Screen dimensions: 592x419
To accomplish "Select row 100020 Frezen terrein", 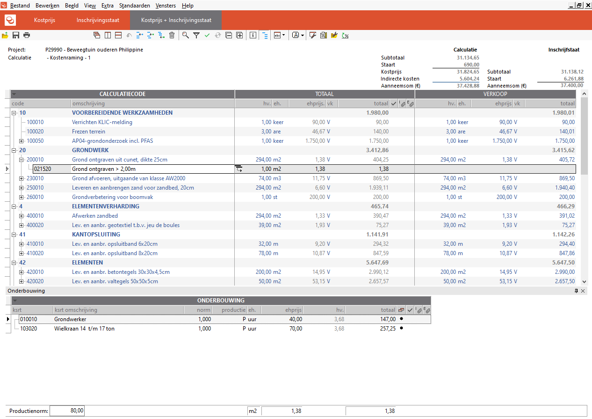I will pos(293,132).
